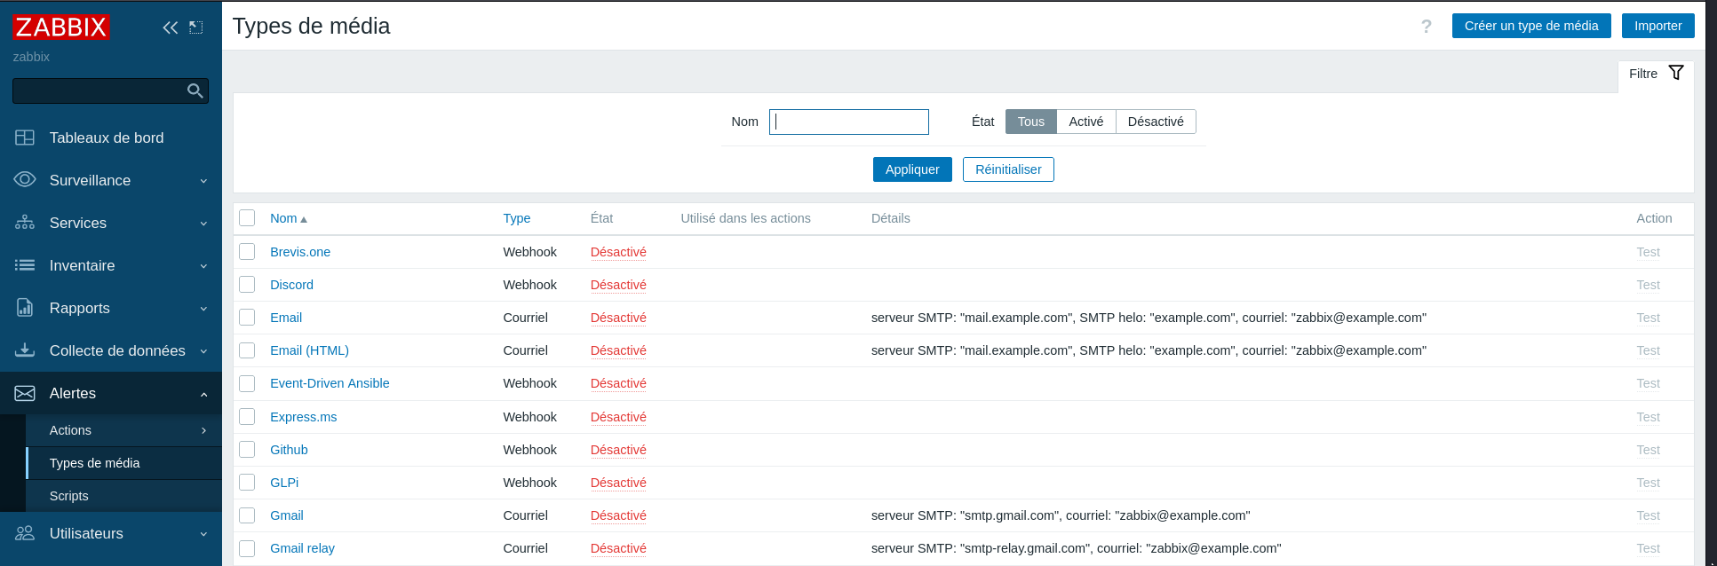Click the Nom filter text field
The width and height of the screenshot is (1717, 566).
pyautogui.click(x=848, y=122)
